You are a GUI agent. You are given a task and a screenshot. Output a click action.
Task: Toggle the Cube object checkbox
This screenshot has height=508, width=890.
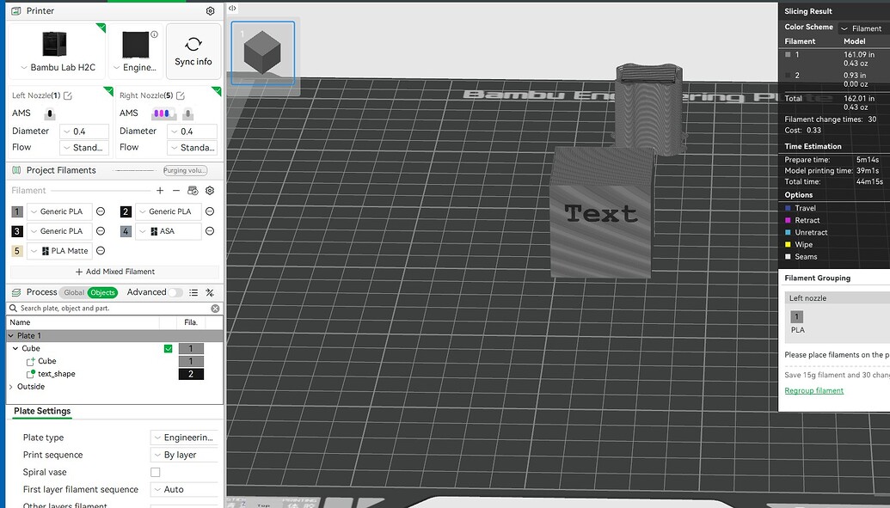tap(168, 348)
